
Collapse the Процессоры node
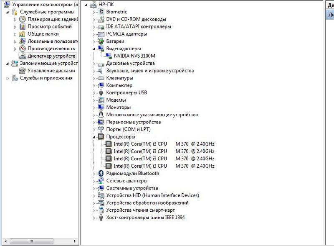click(x=94, y=137)
